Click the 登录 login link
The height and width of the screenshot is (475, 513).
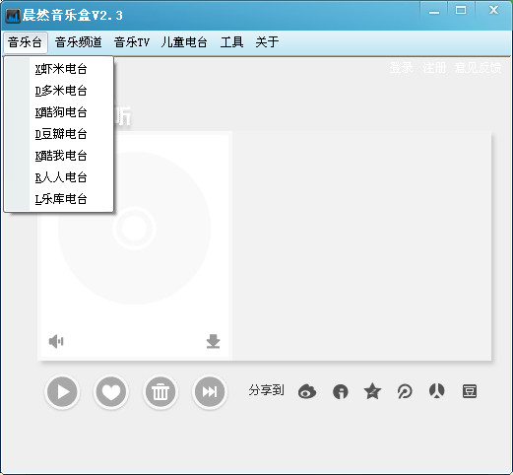401,68
